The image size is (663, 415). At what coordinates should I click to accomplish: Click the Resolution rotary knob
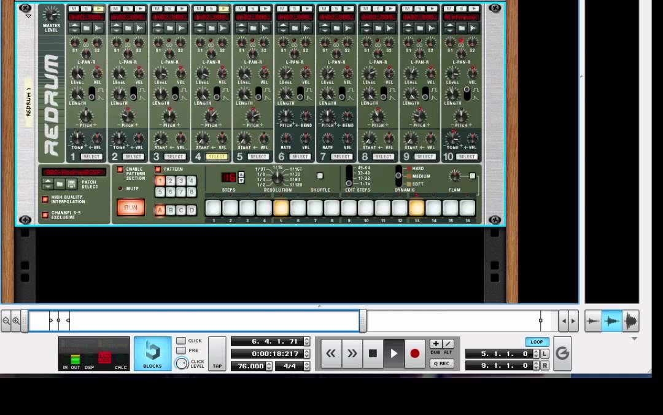278,177
